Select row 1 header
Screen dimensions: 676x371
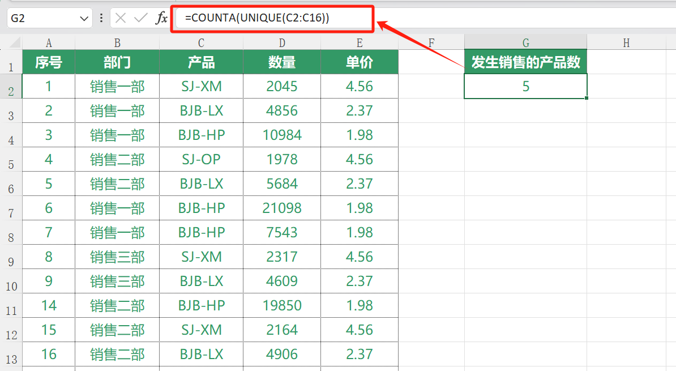(x=11, y=62)
